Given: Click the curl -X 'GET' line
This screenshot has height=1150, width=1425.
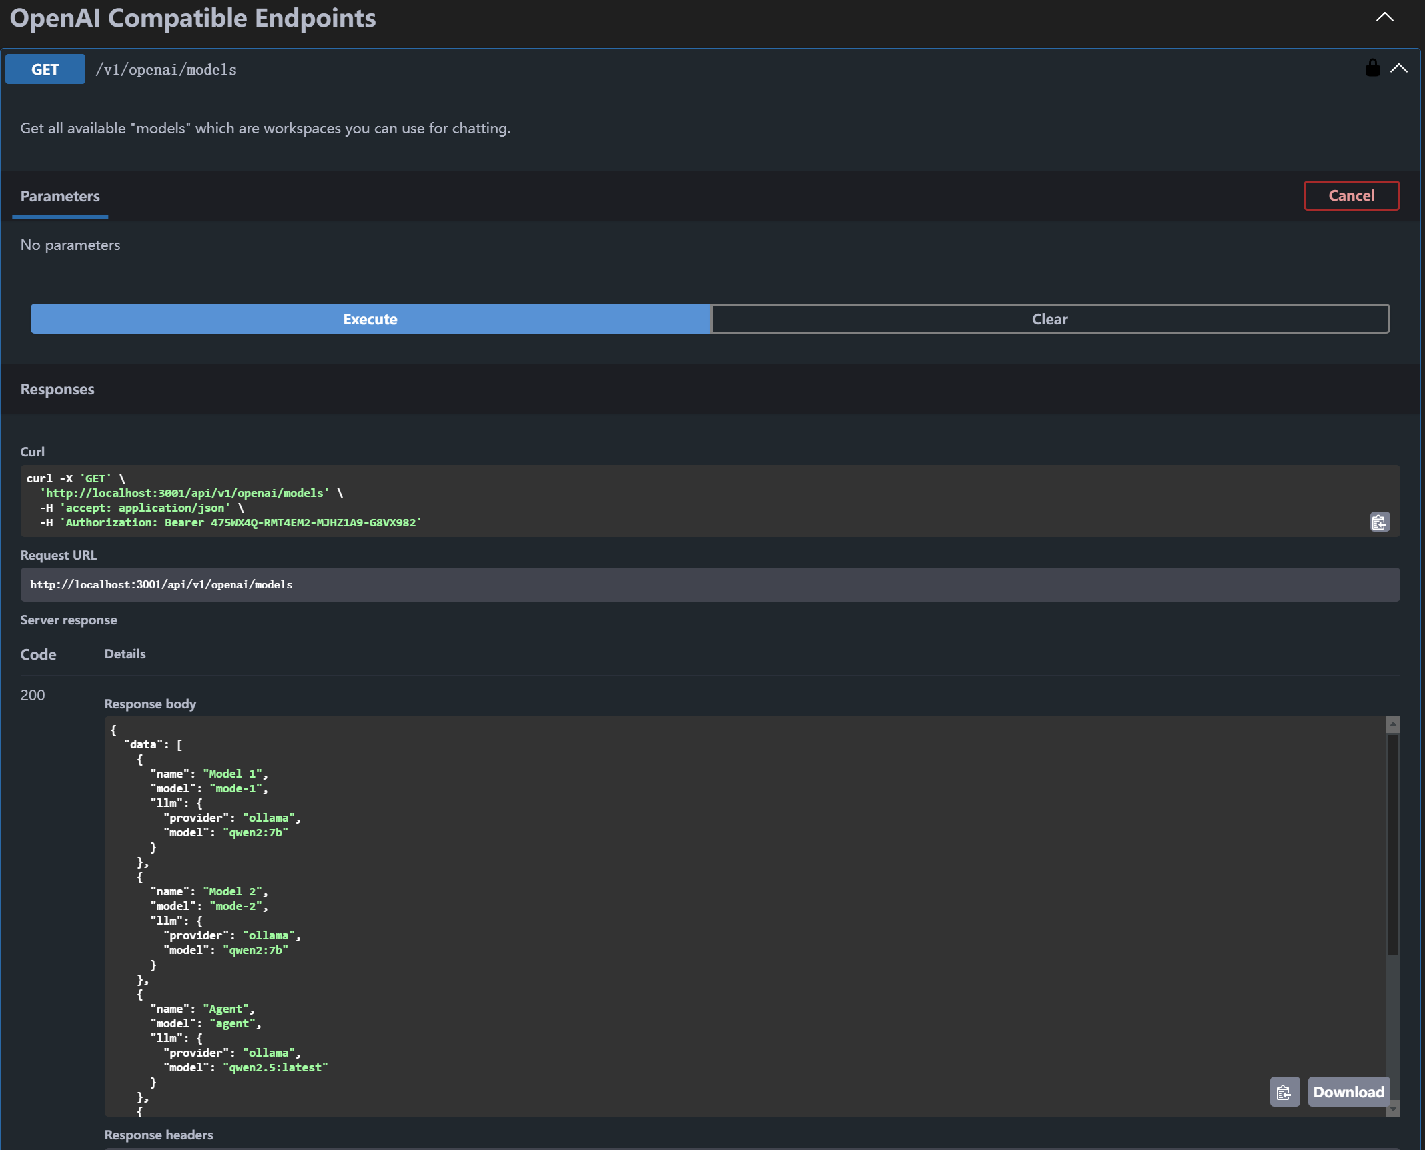Looking at the screenshot, I should [76, 478].
